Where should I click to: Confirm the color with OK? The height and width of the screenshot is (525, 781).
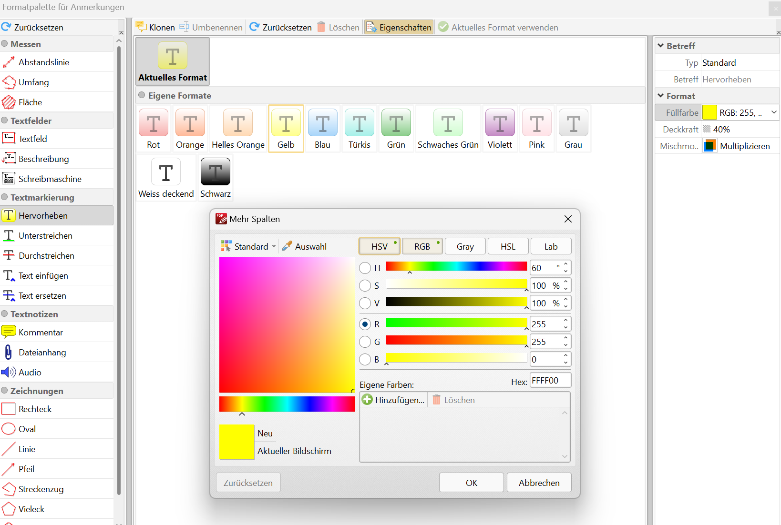(x=472, y=483)
